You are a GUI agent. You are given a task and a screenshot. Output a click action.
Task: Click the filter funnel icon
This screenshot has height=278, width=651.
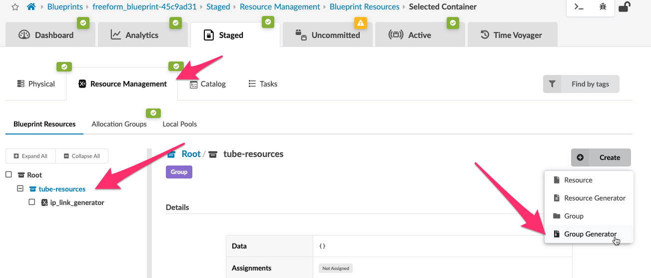pos(552,84)
